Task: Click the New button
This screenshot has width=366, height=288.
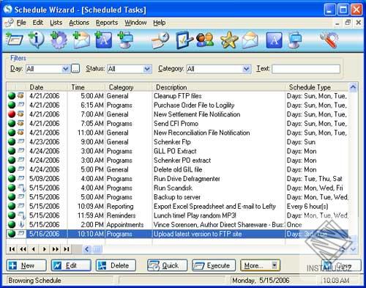Action: coord(26,265)
